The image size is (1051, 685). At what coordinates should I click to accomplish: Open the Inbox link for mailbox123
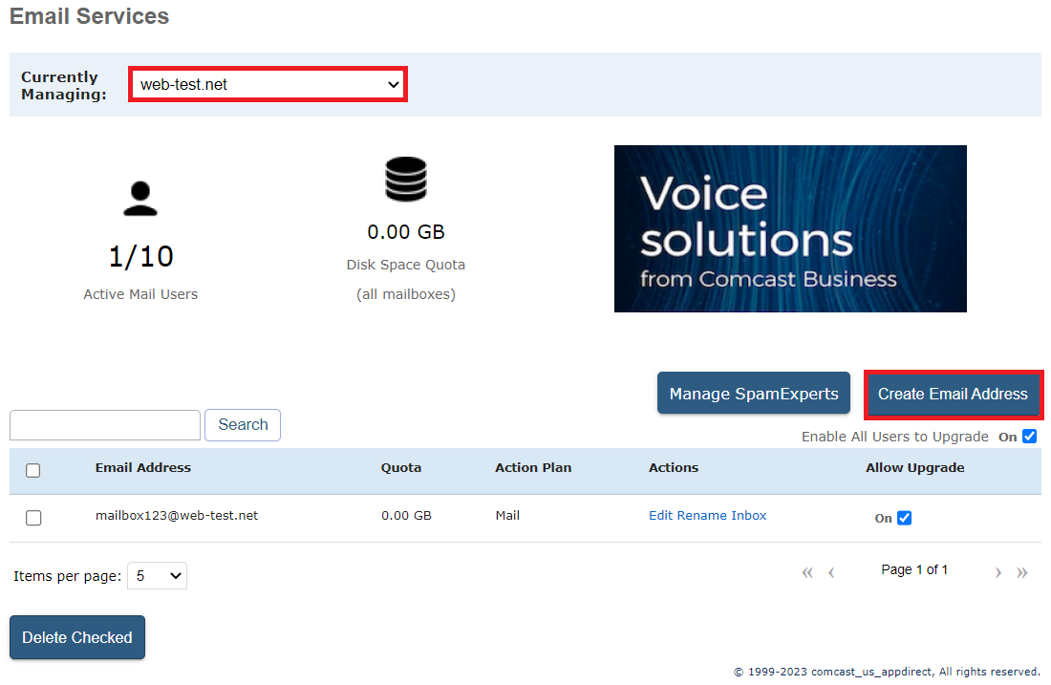pos(751,515)
